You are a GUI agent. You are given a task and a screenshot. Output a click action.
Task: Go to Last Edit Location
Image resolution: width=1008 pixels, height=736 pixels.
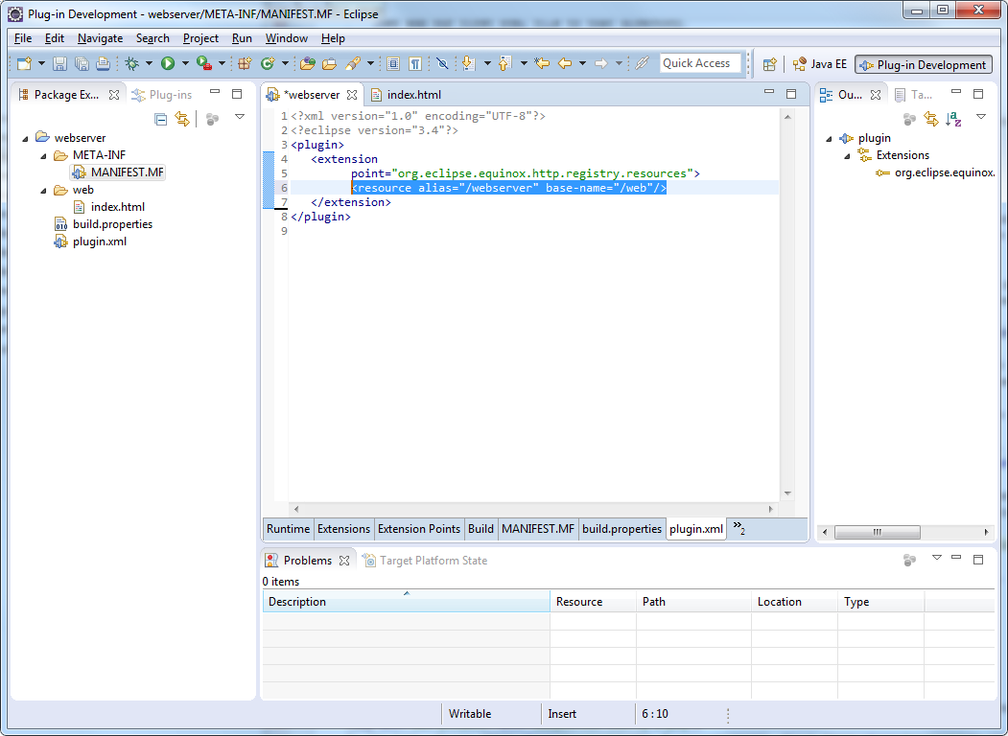coord(542,63)
